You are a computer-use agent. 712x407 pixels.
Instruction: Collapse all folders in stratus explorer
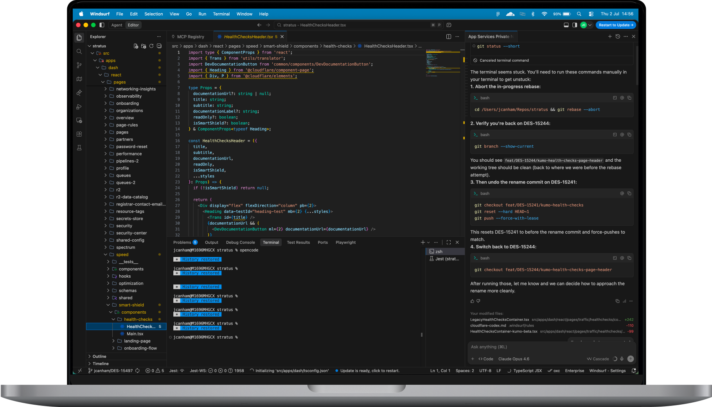coord(159,46)
